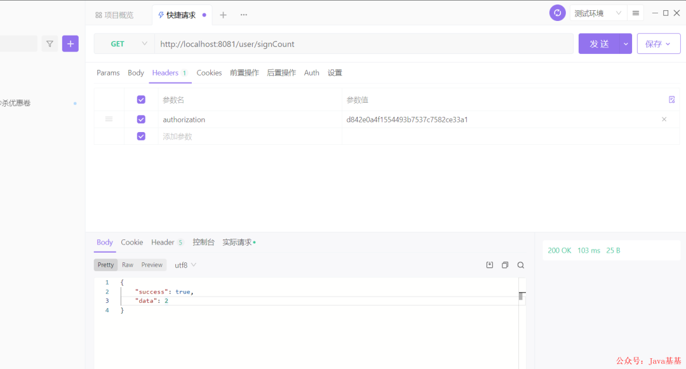The height and width of the screenshot is (369, 686).
Task: Click the purple sync refresh icon
Action: 558,13
